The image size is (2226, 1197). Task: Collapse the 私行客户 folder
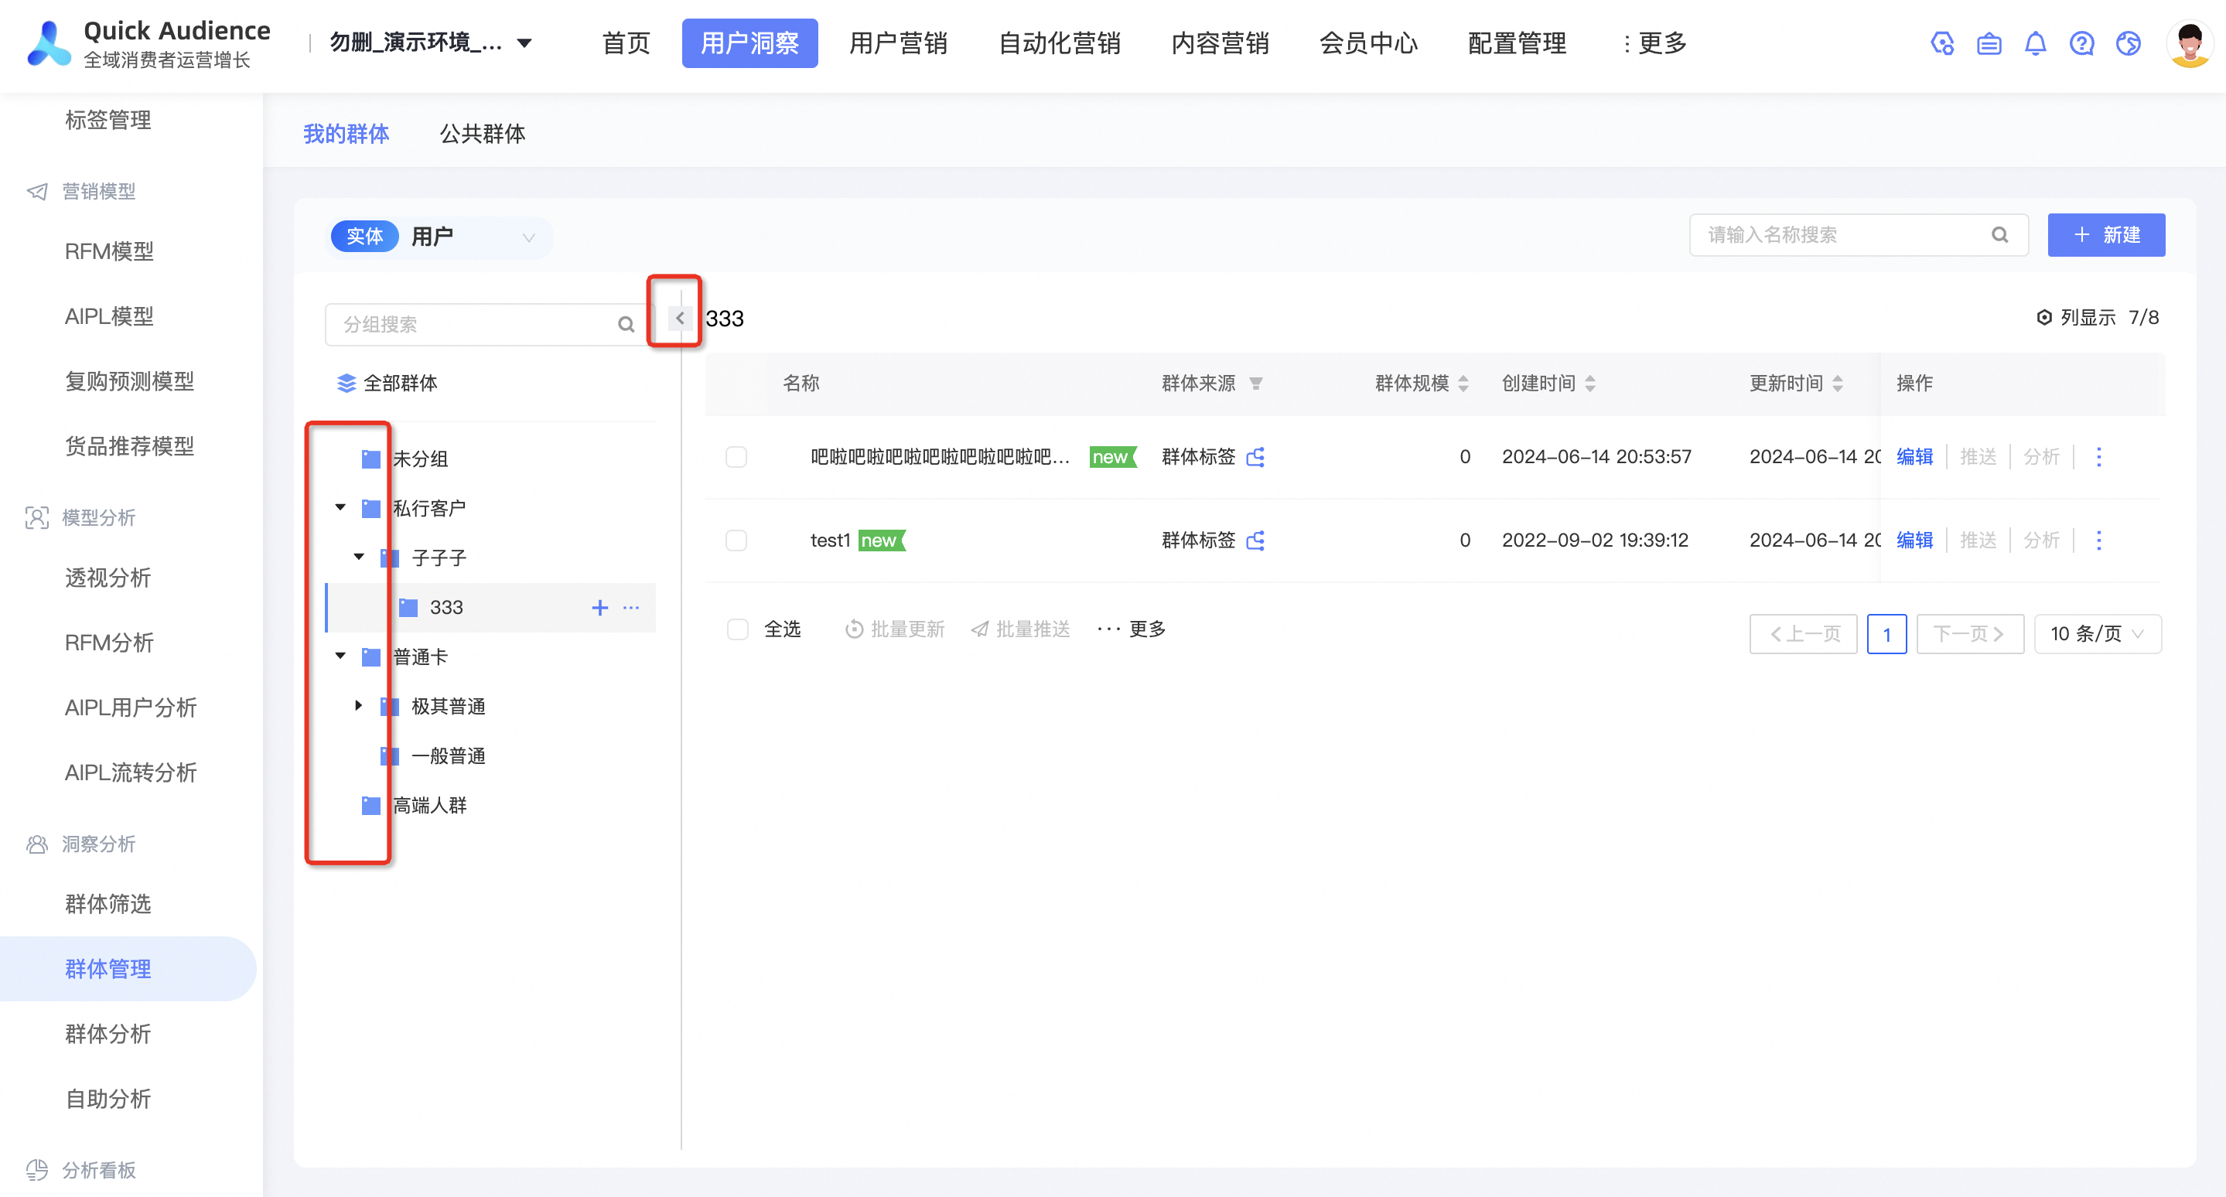[340, 508]
